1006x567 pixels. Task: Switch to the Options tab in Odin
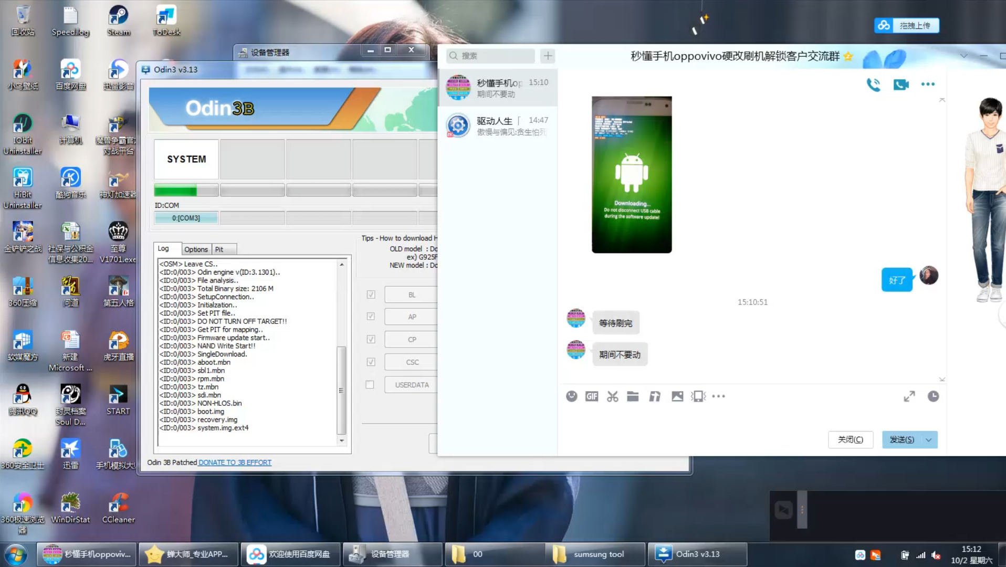(x=196, y=249)
